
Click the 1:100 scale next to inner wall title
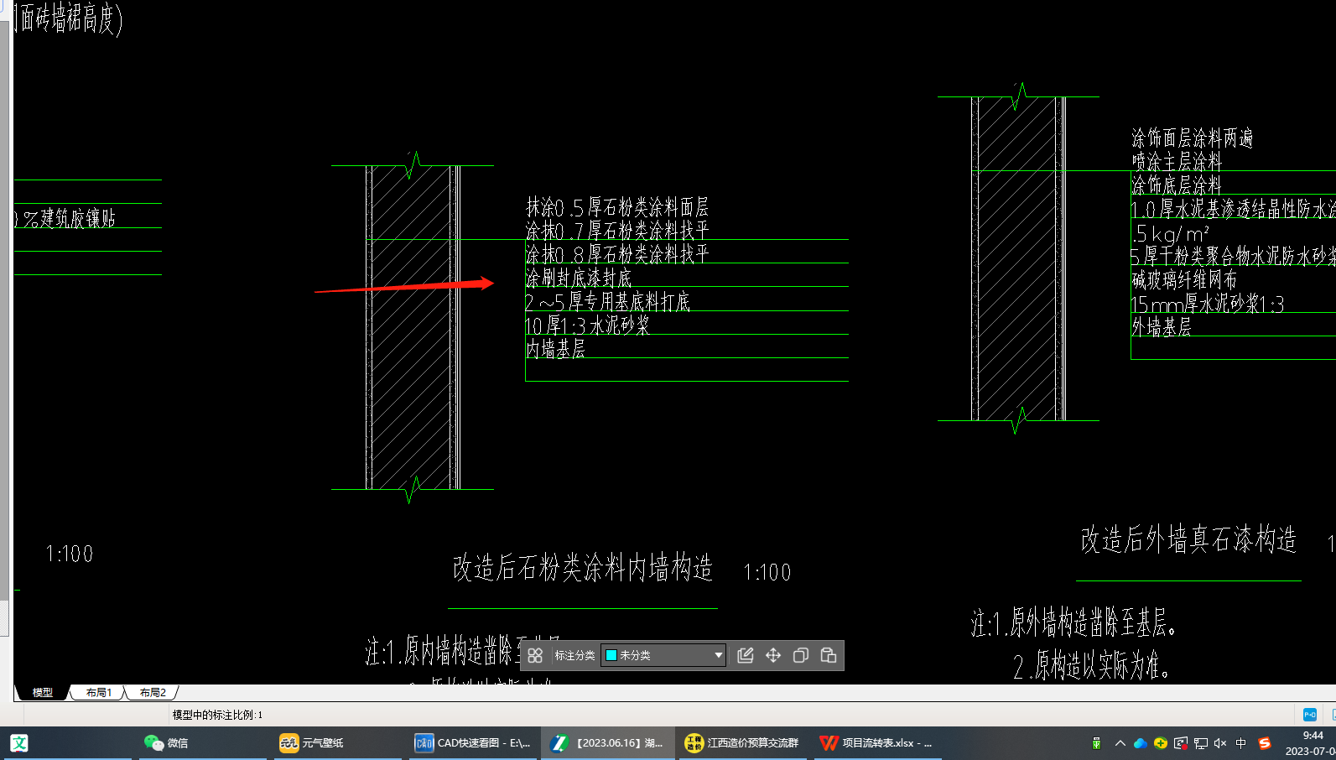tap(767, 573)
